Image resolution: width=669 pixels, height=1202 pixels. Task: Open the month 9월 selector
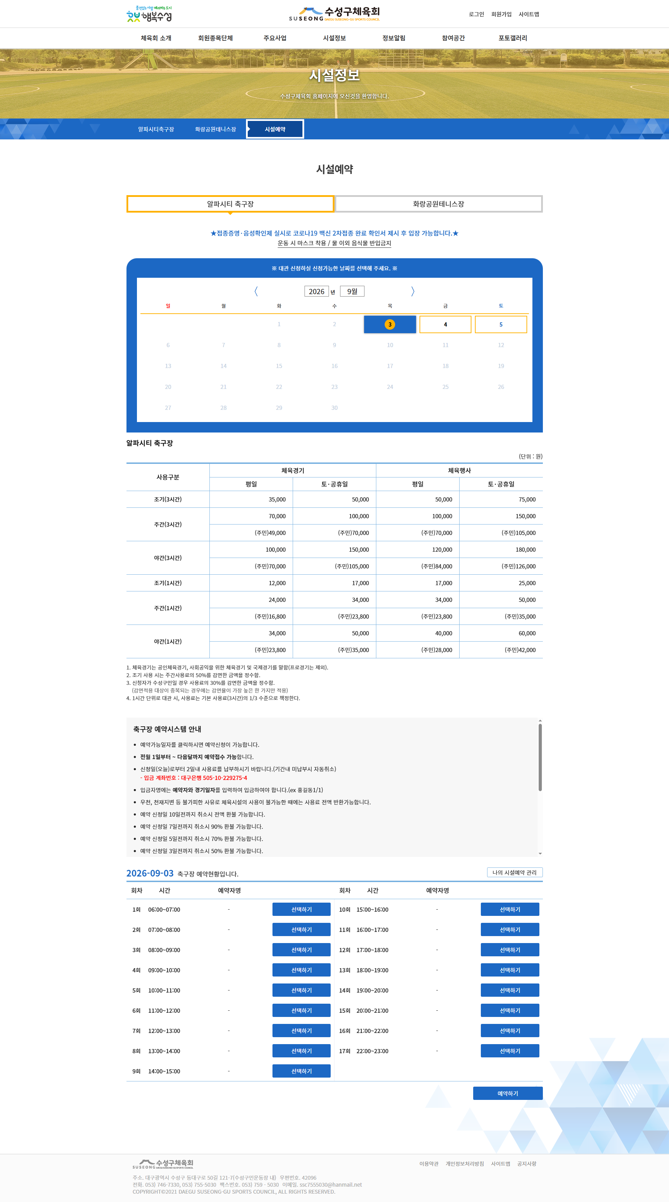pos(352,291)
